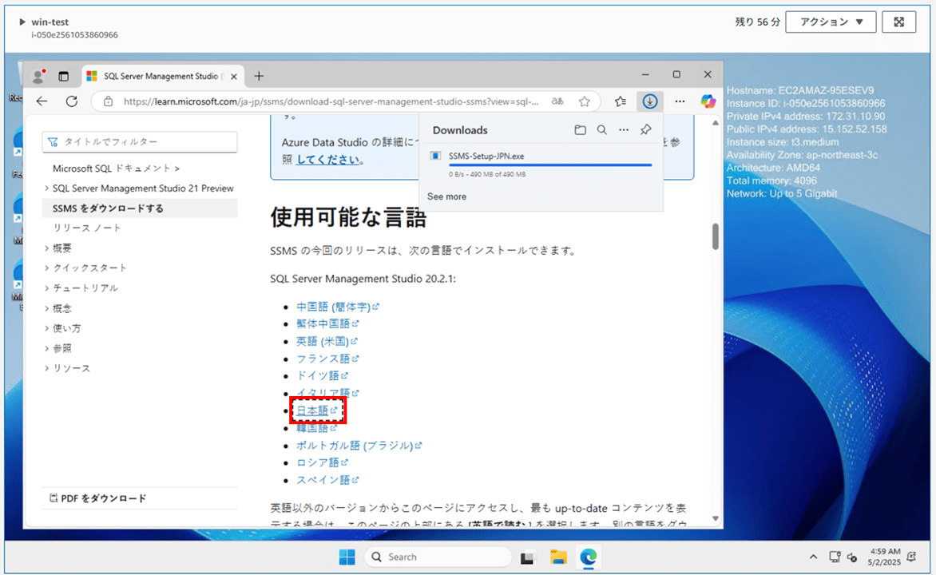The image size is (936, 575).
Task: Focus the title filter input
Action: 140,141
